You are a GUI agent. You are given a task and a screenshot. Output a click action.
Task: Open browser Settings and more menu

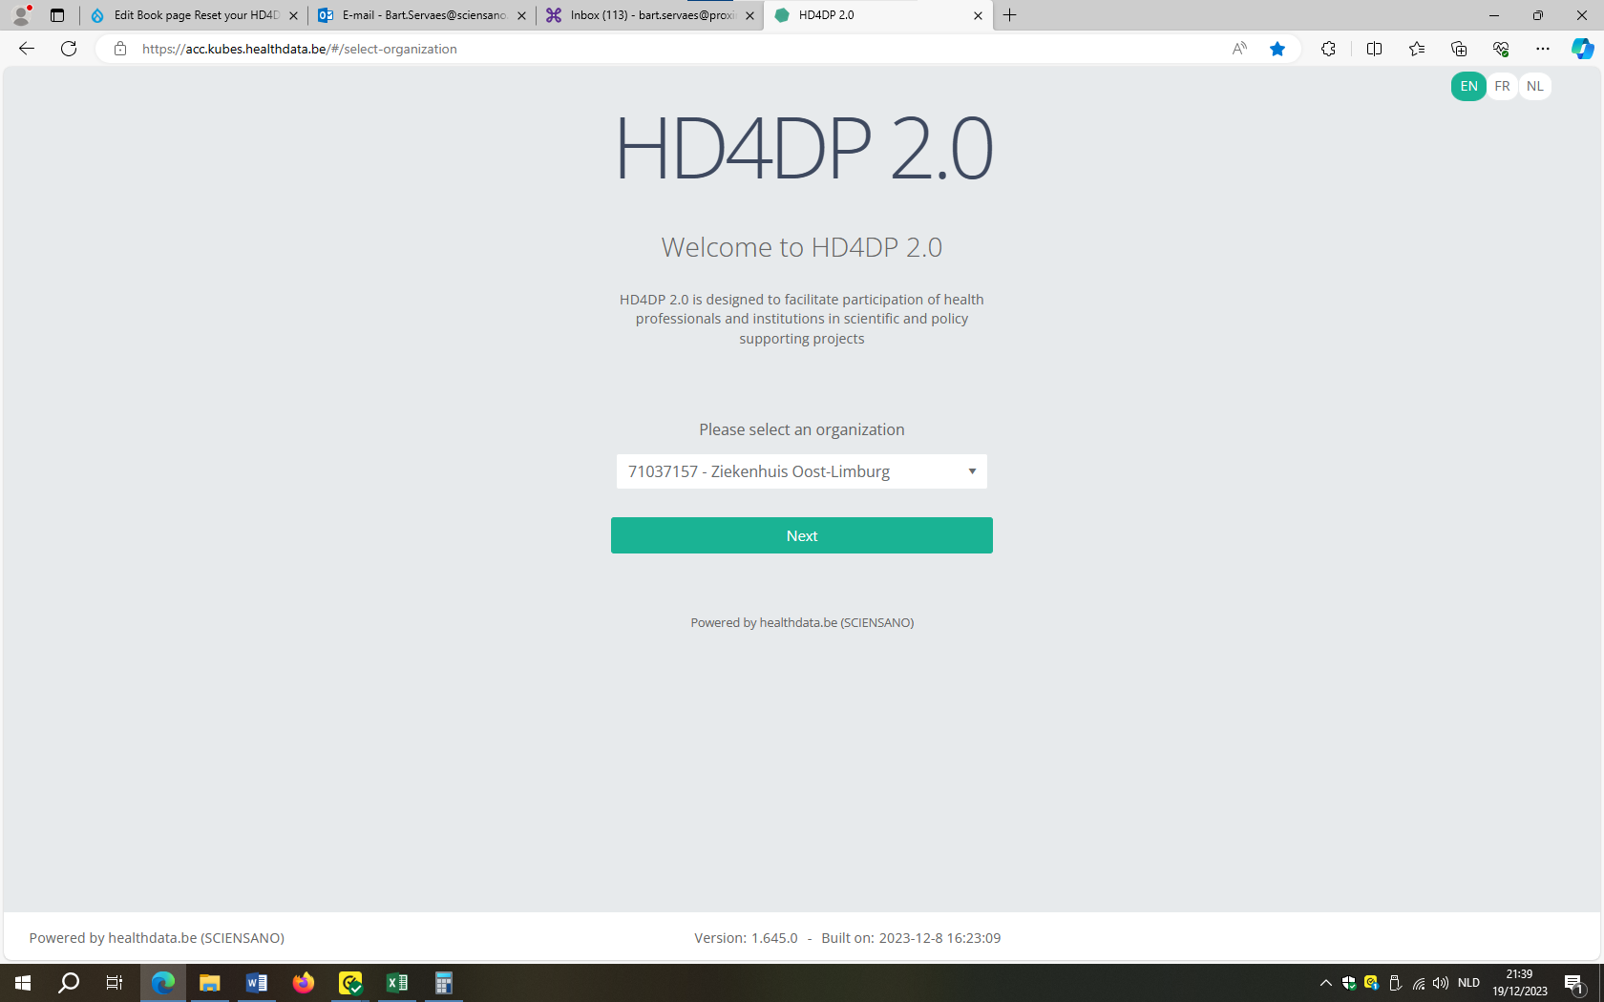[x=1542, y=49]
